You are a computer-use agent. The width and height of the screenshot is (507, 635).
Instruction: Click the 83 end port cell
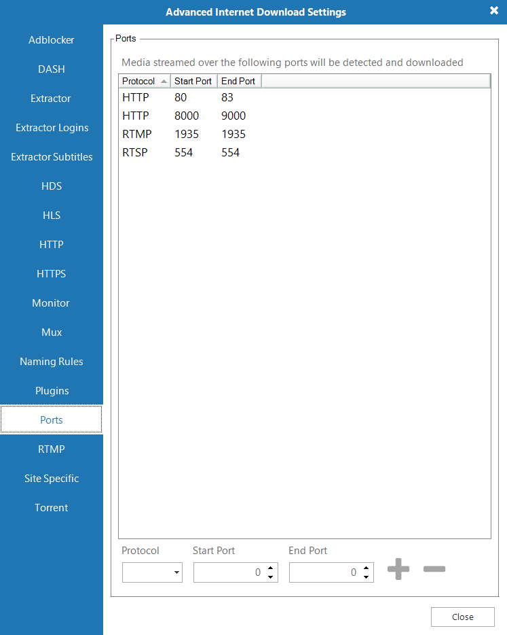pyautogui.click(x=227, y=97)
